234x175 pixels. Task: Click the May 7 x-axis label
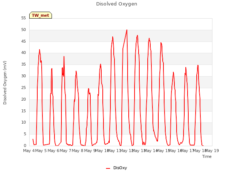point(65,151)
